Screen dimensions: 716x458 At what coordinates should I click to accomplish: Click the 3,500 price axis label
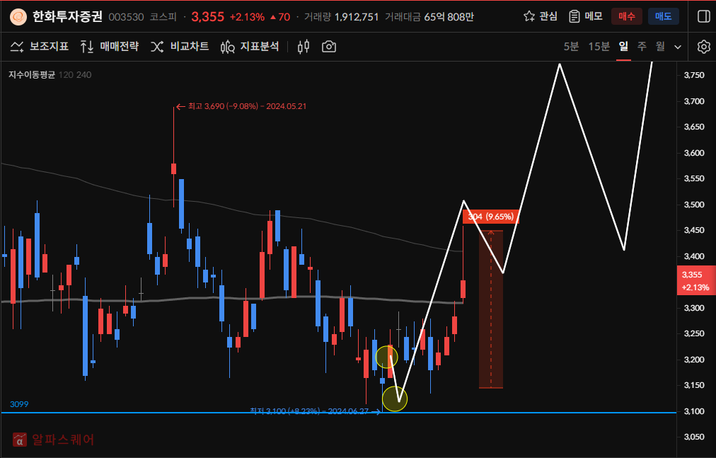(x=693, y=205)
